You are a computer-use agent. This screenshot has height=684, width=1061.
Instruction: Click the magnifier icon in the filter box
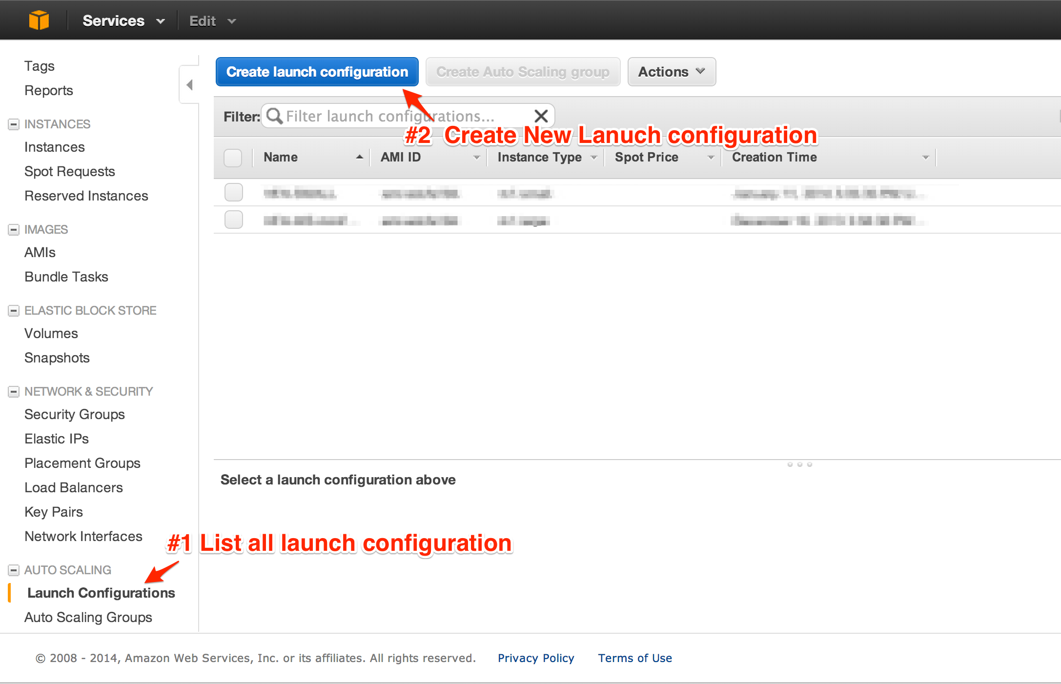click(274, 116)
